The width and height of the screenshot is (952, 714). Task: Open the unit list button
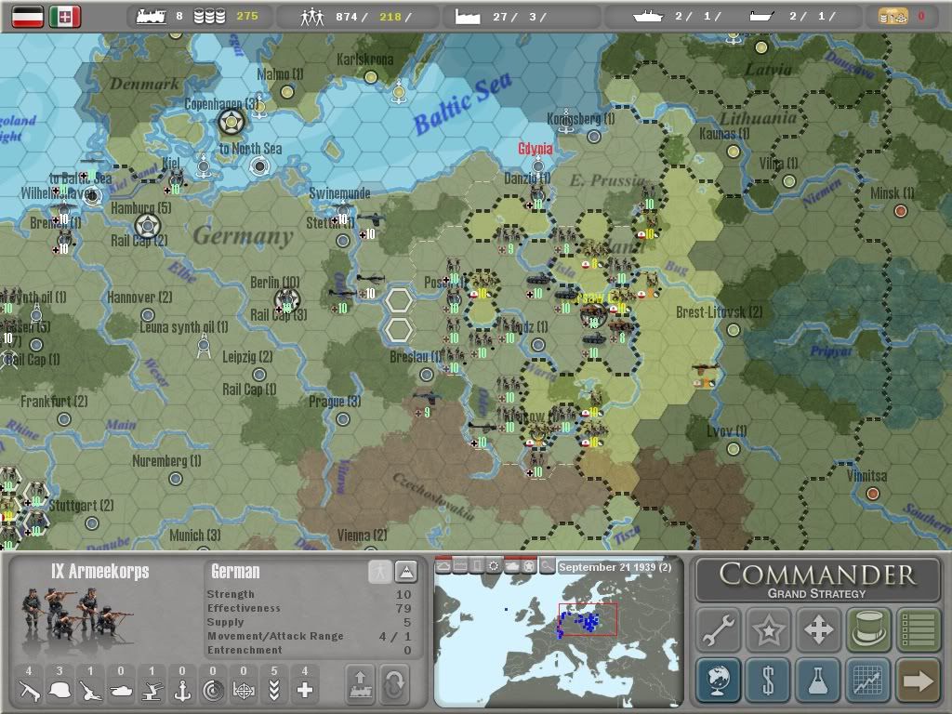click(x=918, y=629)
